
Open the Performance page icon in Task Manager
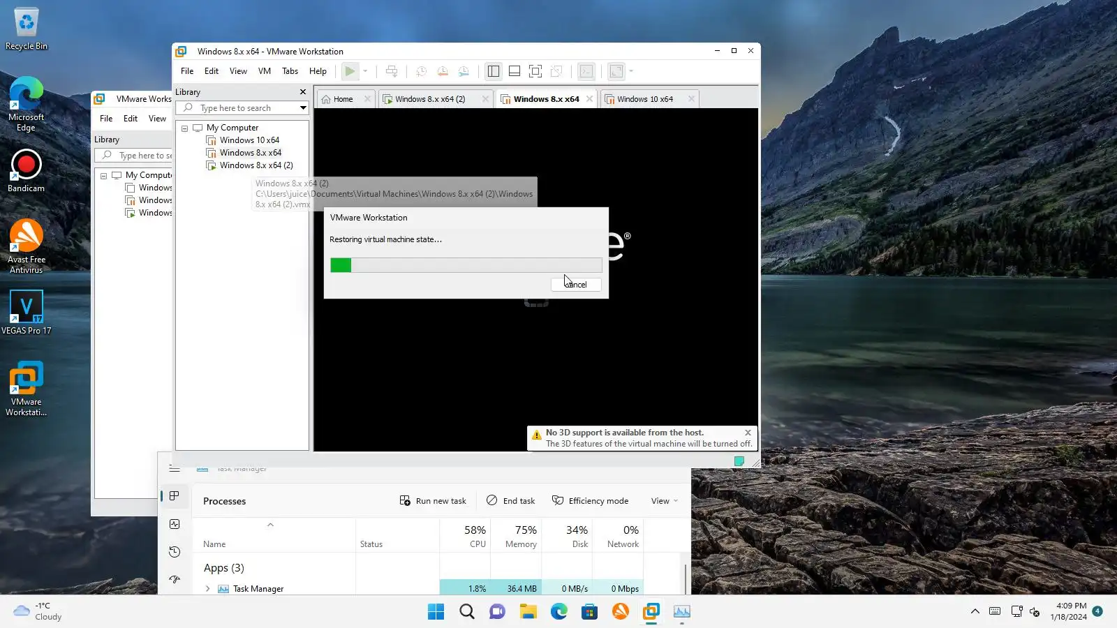[175, 524]
